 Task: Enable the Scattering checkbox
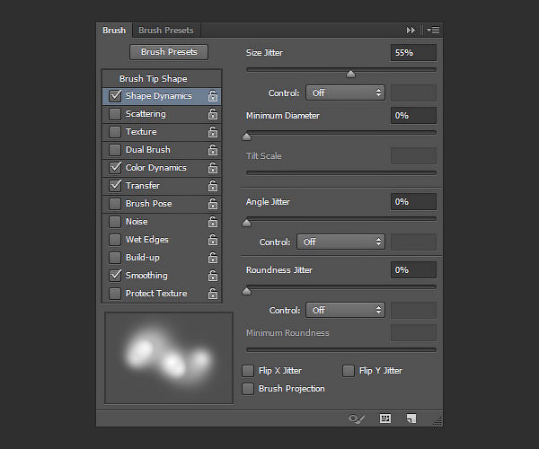[115, 114]
